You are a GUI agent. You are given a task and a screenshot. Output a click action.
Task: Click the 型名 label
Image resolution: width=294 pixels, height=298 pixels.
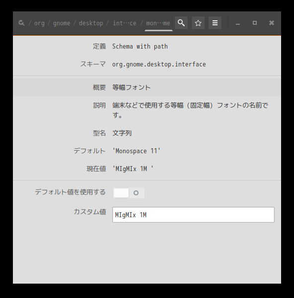(x=99, y=133)
